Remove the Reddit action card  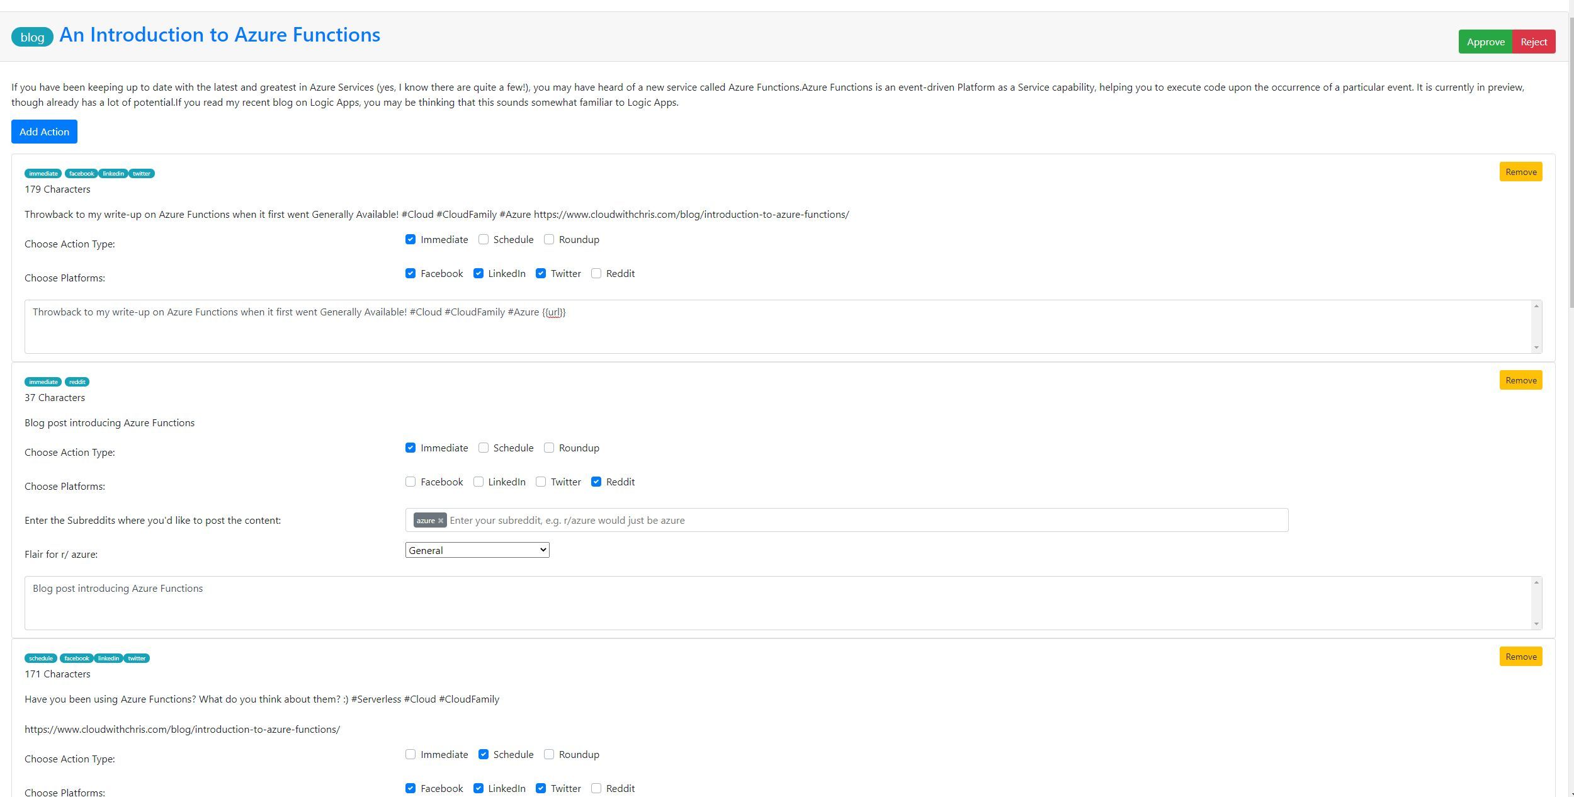[1521, 380]
